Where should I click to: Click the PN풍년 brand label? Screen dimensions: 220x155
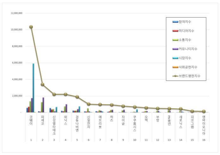point(169,120)
